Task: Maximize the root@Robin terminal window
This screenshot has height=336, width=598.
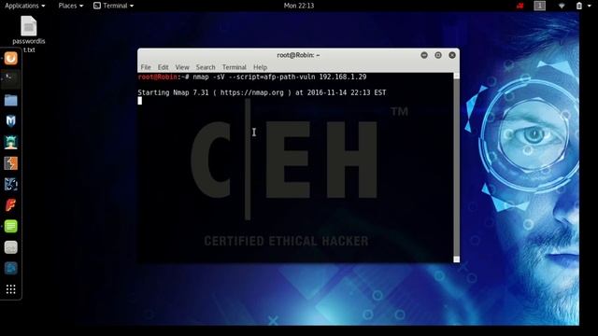Action: point(438,55)
